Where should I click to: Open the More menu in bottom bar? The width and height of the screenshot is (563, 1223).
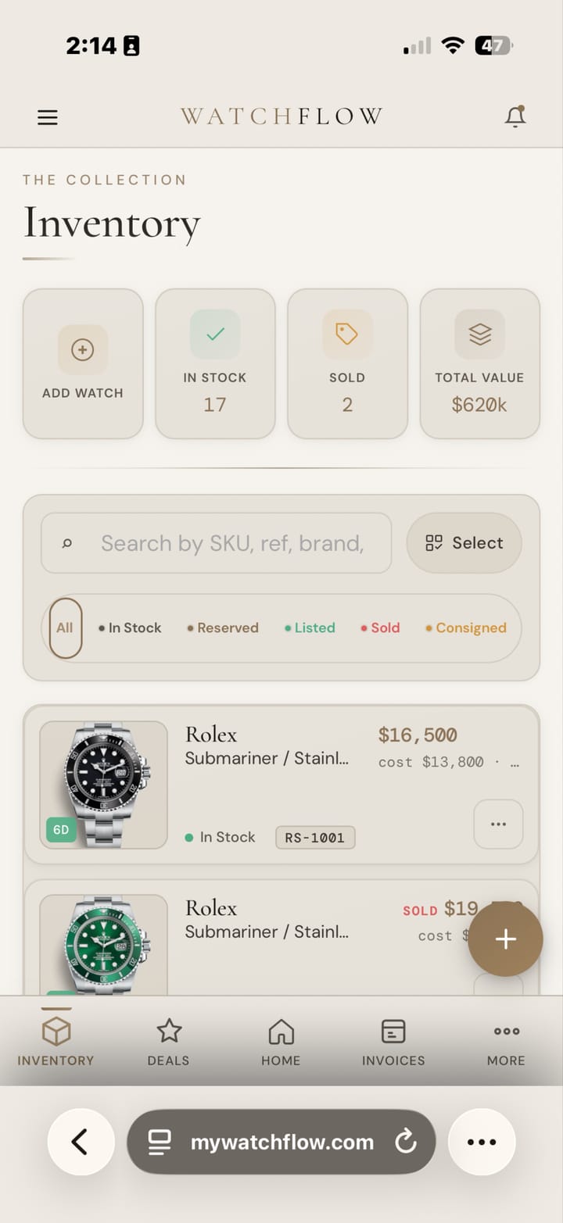pyautogui.click(x=506, y=1039)
